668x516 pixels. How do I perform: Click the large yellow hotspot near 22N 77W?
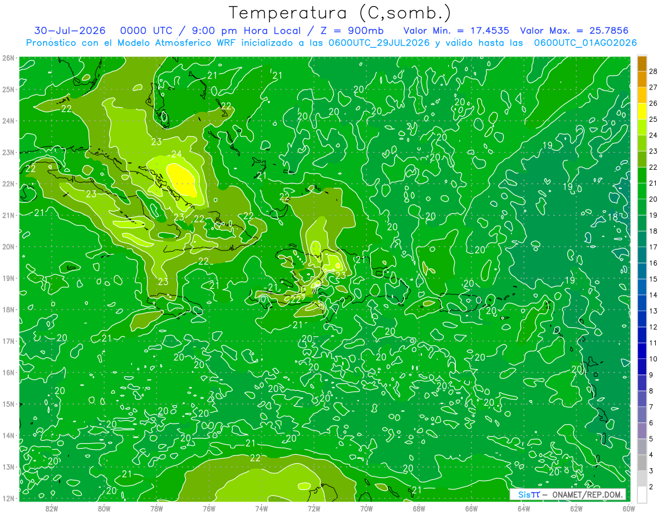point(183,181)
